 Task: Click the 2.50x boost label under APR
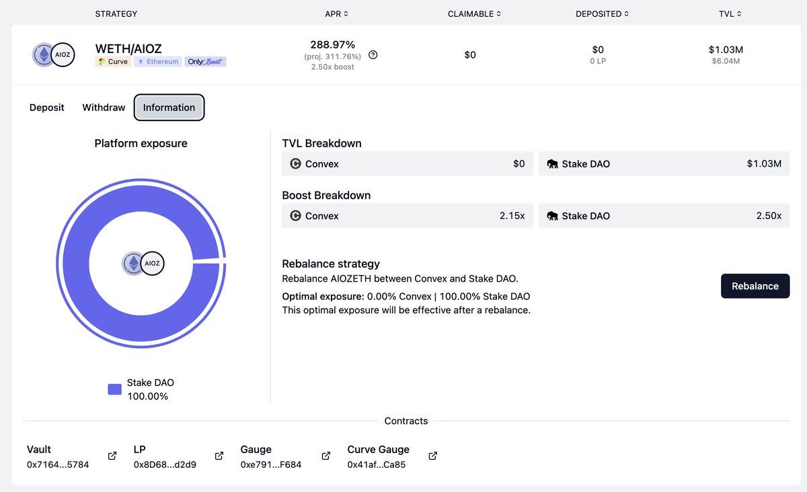click(333, 67)
